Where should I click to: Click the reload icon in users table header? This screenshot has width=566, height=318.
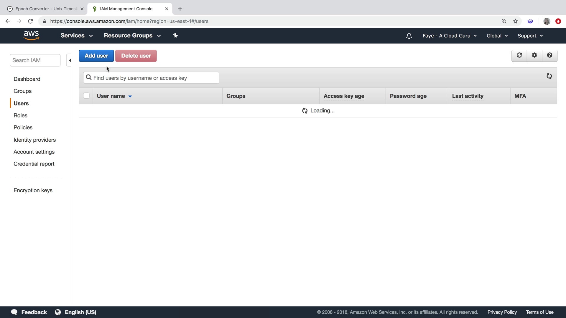549,76
